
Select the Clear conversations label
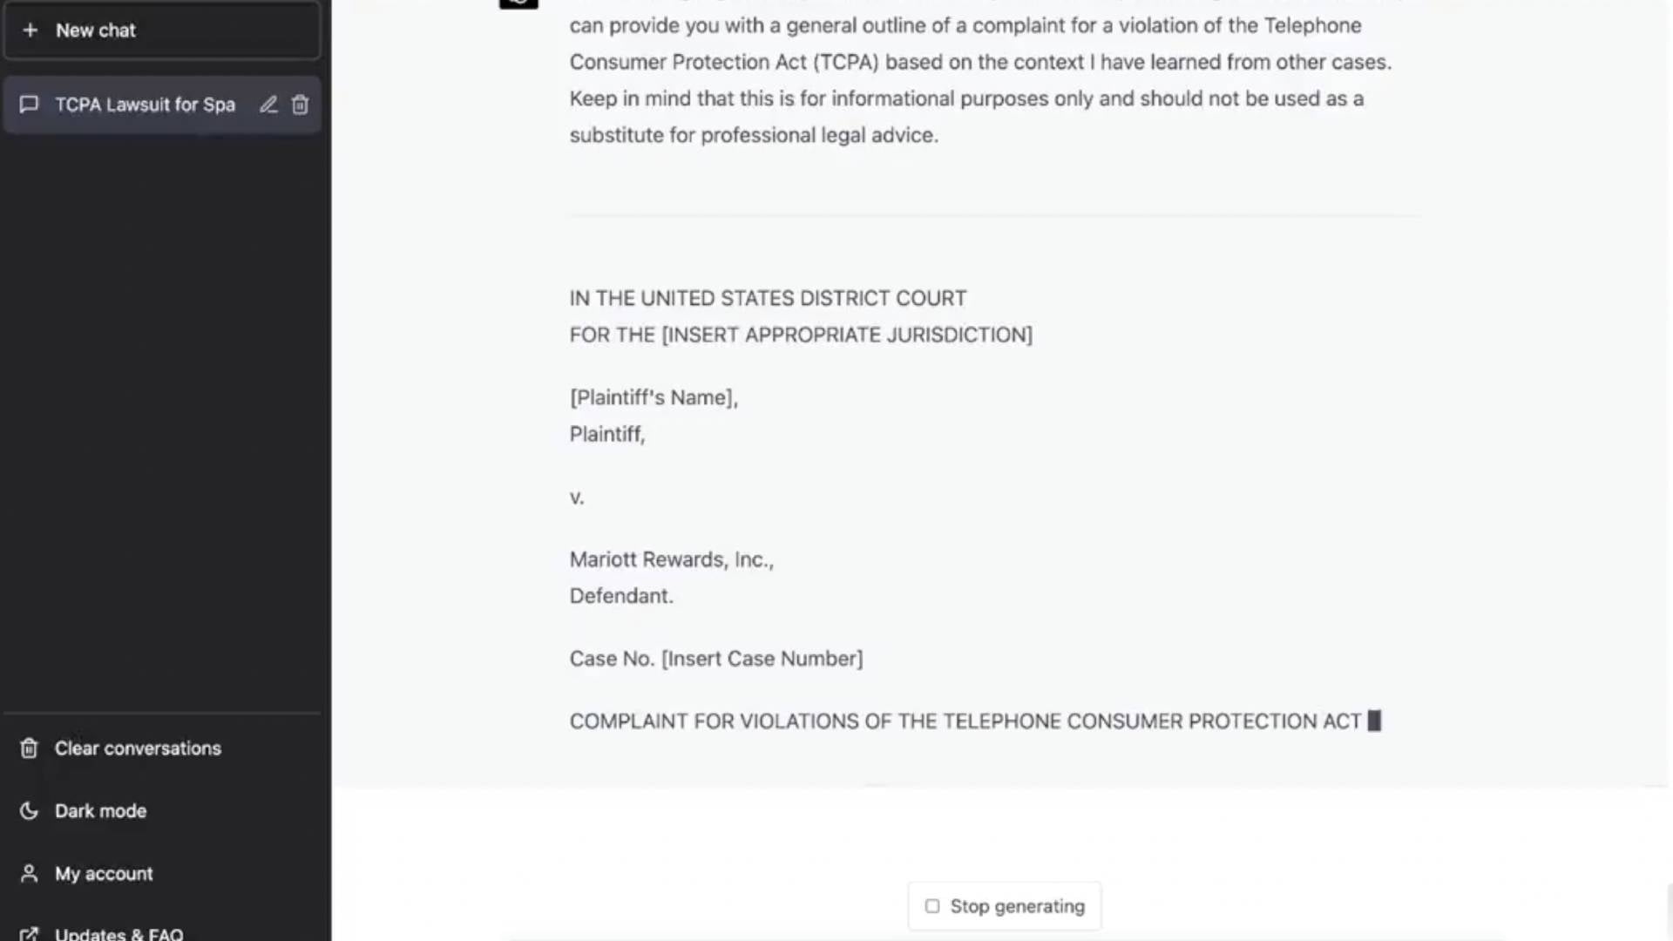(138, 748)
